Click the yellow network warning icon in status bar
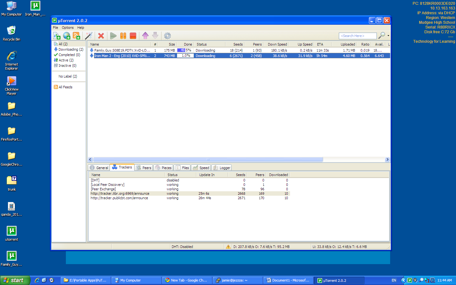The width and height of the screenshot is (456, 285). pyautogui.click(x=228, y=247)
